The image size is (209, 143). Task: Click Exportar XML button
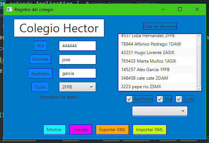tap(112, 130)
